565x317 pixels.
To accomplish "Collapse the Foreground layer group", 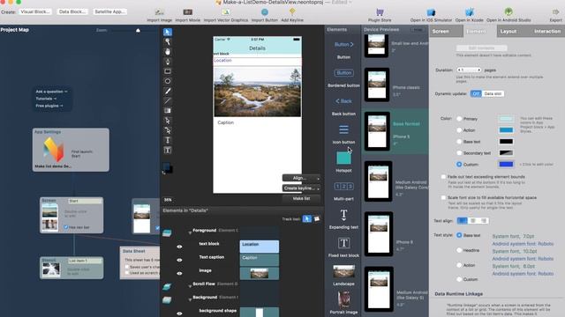I will (x=190, y=232).
